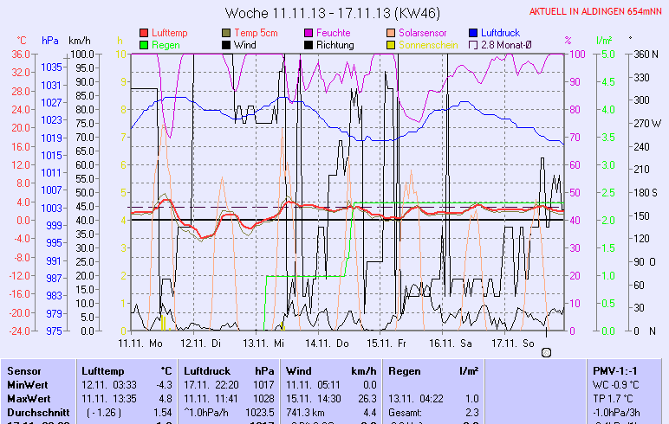Select the Richtung legend swatch

309,44
